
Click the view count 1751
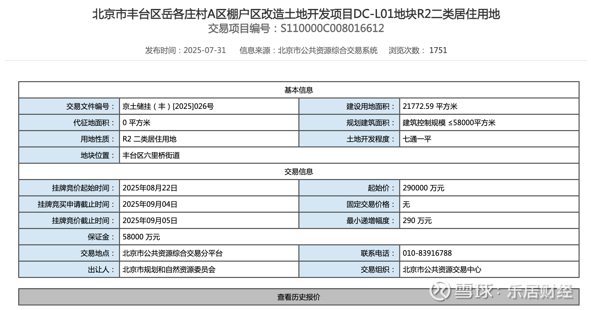click(438, 50)
